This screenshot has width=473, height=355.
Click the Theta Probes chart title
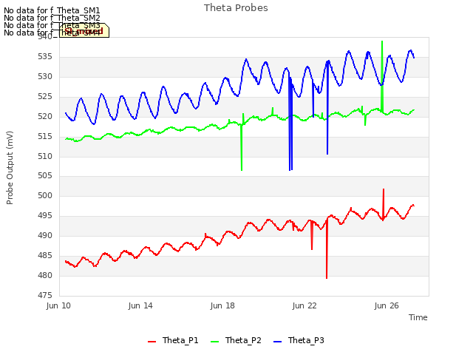click(236, 8)
